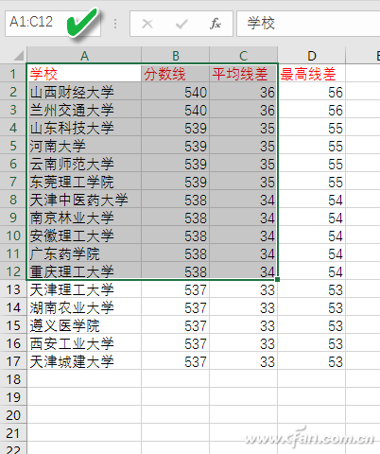This screenshot has height=454, width=380.
Task: Click the Select All corner triangle
Action: [19, 56]
